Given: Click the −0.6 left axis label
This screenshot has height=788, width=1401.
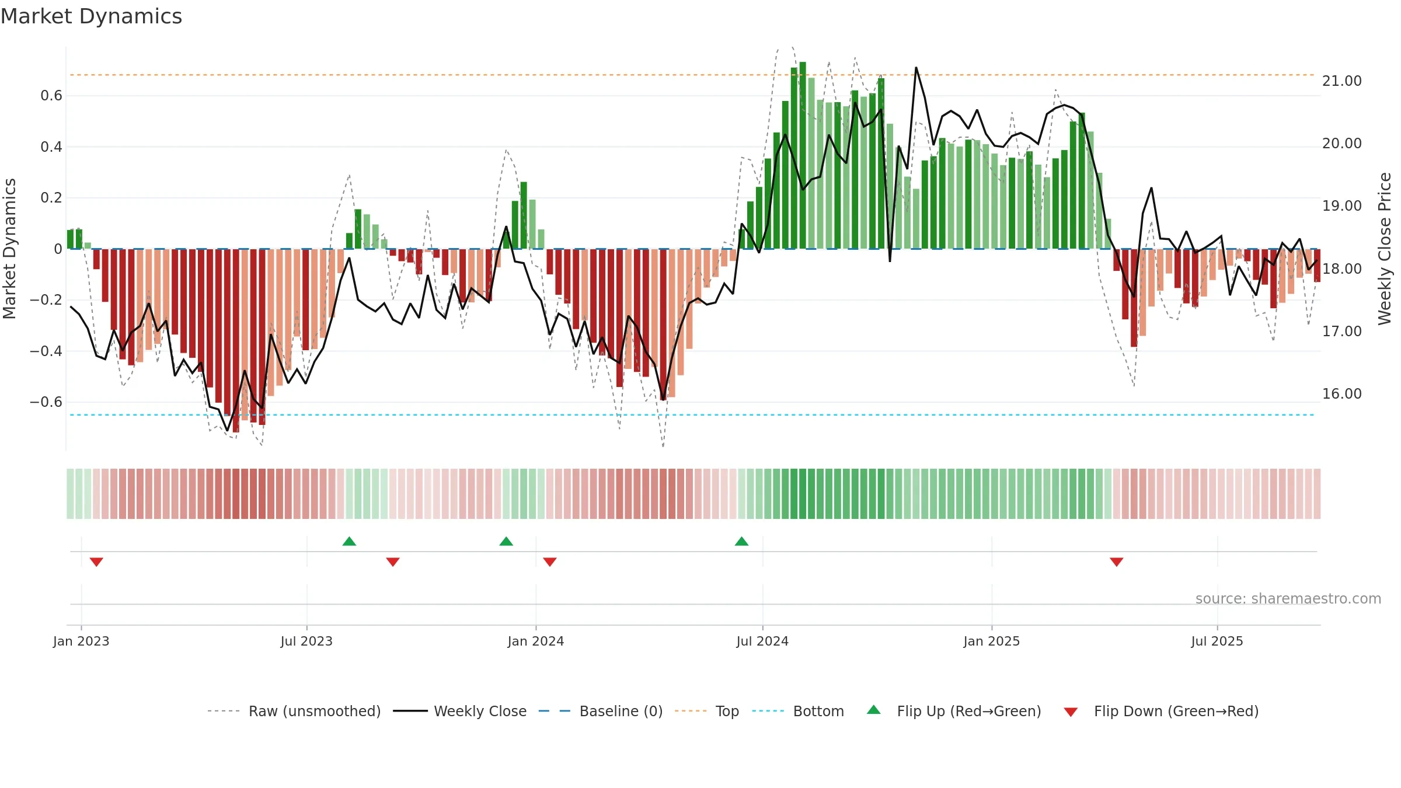Looking at the screenshot, I should (46, 402).
